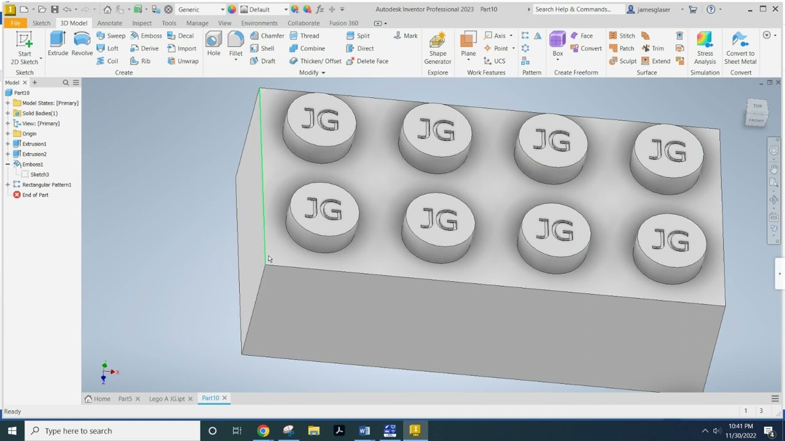This screenshot has height=441, width=785.
Task: Close the Part10 document tab
Action: tap(224, 398)
